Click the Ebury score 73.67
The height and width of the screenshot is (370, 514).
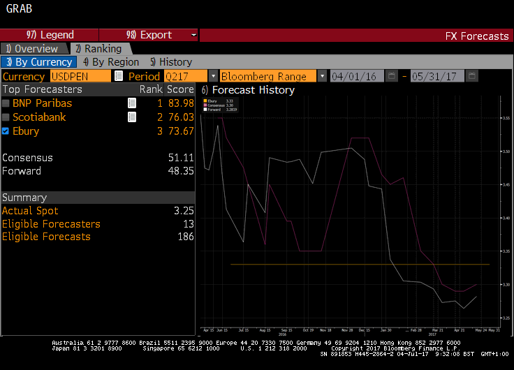click(181, 131)
